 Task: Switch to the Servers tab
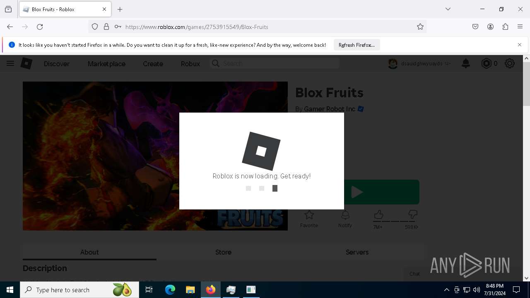357,252
